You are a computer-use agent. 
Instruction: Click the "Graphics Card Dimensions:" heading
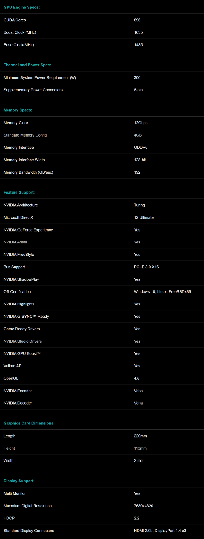click(29, 423)
